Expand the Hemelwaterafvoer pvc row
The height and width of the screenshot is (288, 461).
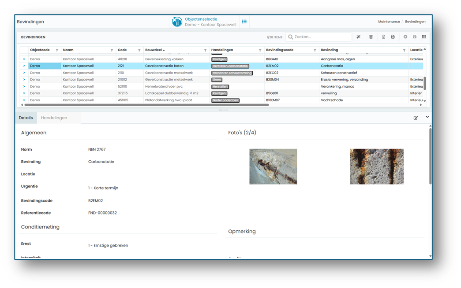(x=24, y=86)
